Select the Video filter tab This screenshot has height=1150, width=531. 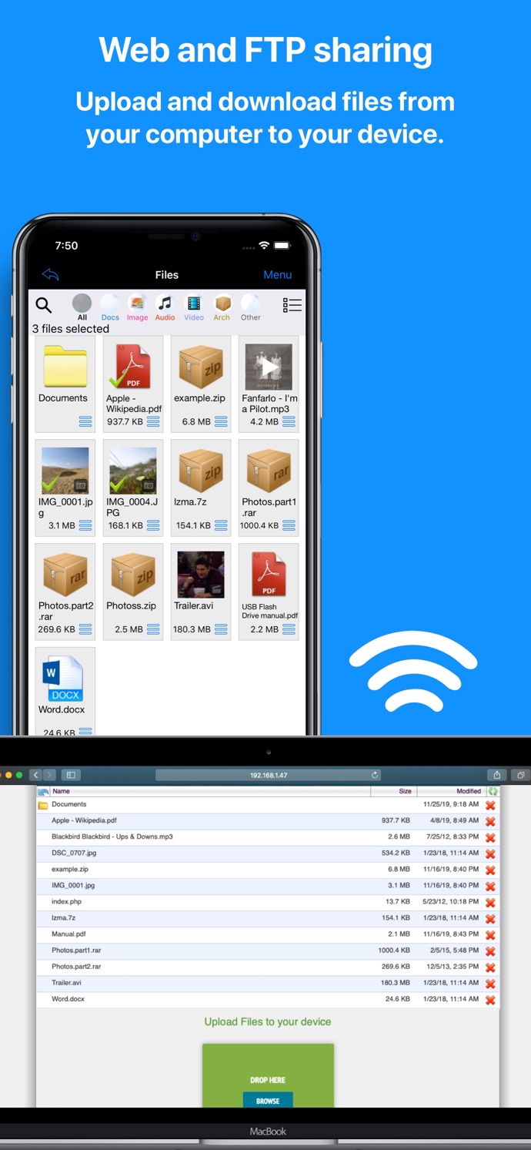194,307
